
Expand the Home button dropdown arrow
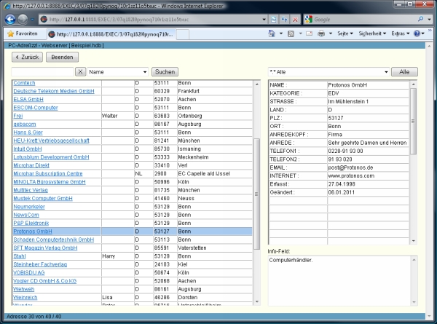281,33
